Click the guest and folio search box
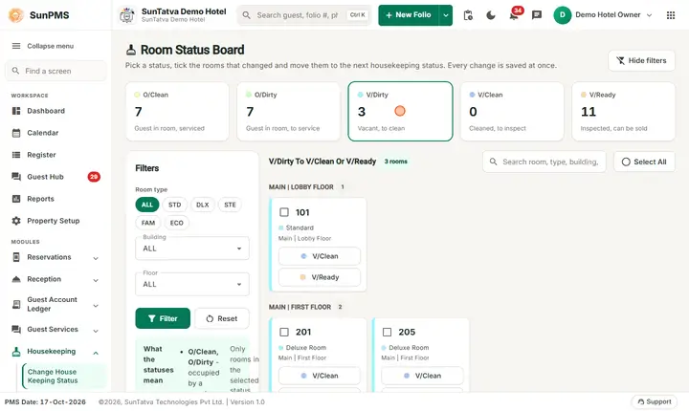This screenshot has height=411, width=689. (x=304, y=15)
